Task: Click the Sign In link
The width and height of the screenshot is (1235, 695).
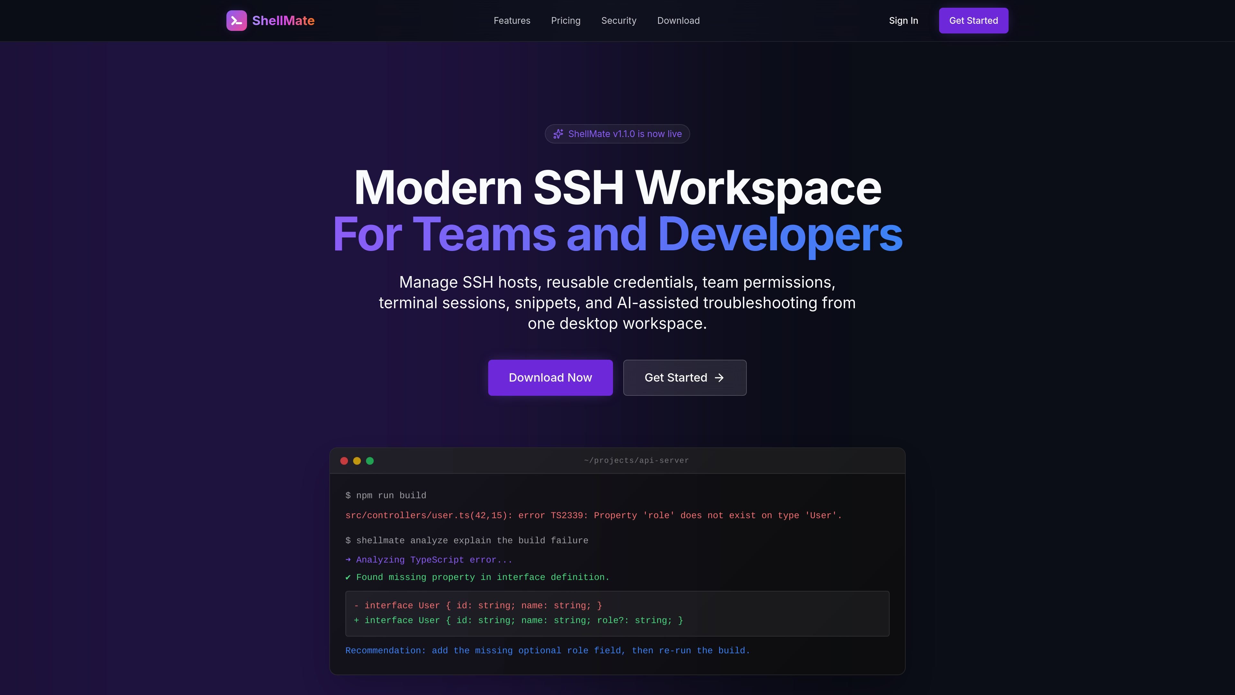Action: click(x=904, y=21)
